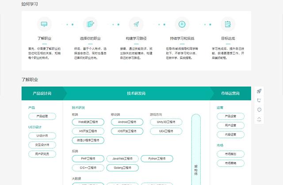
Task: Open the JavaWeb工程师 career
Action: [x=122, y=159]
